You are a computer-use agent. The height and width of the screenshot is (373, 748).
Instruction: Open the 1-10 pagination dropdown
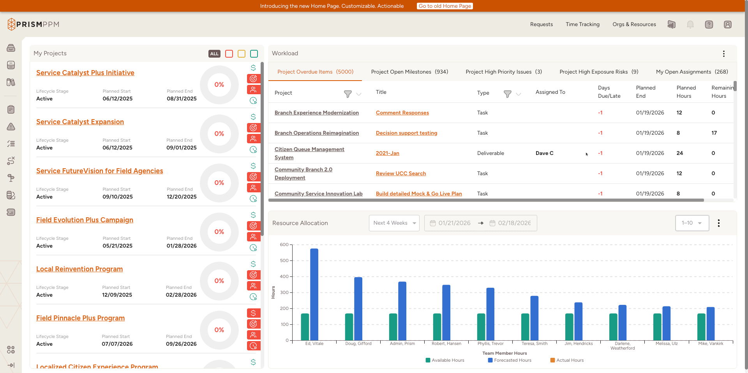point(692,223)
